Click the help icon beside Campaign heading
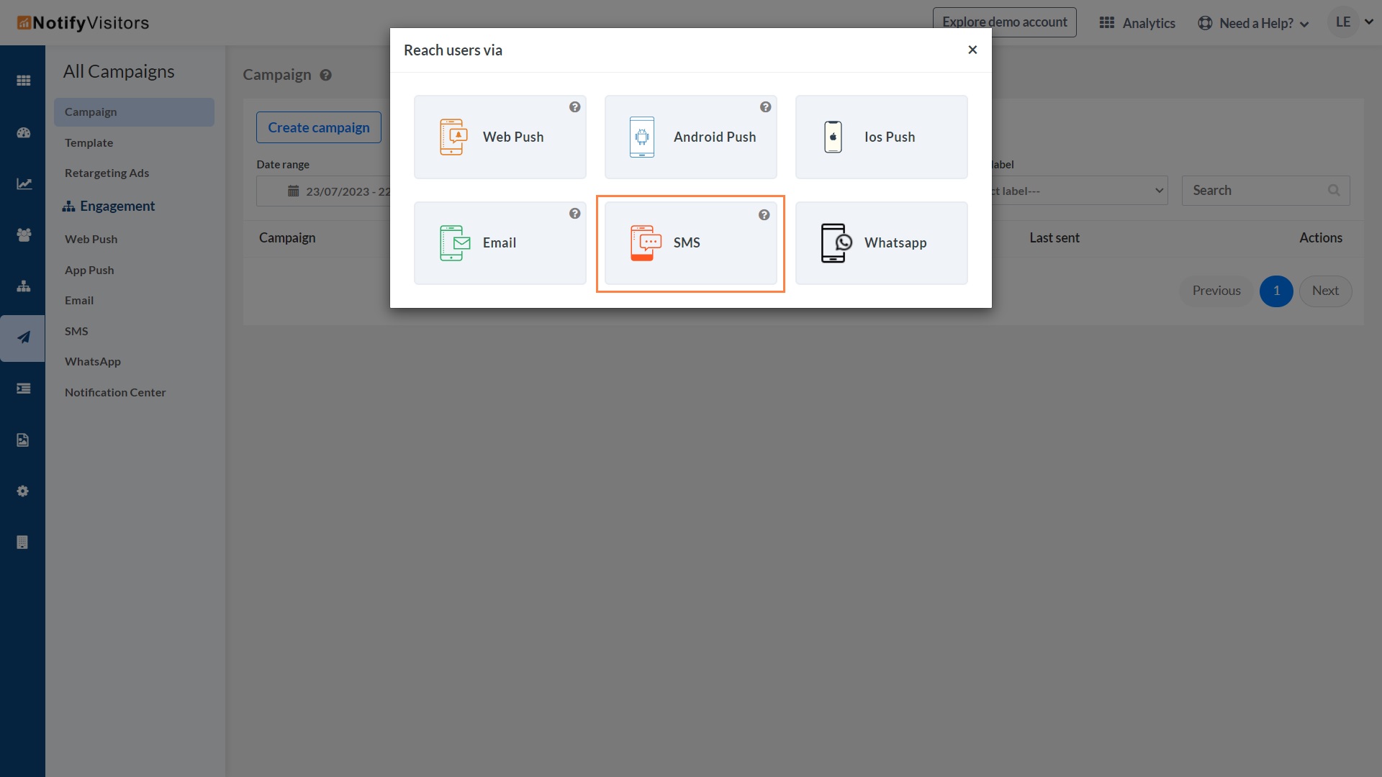This screenshot has width=1382, height=777. coord(325,75)
